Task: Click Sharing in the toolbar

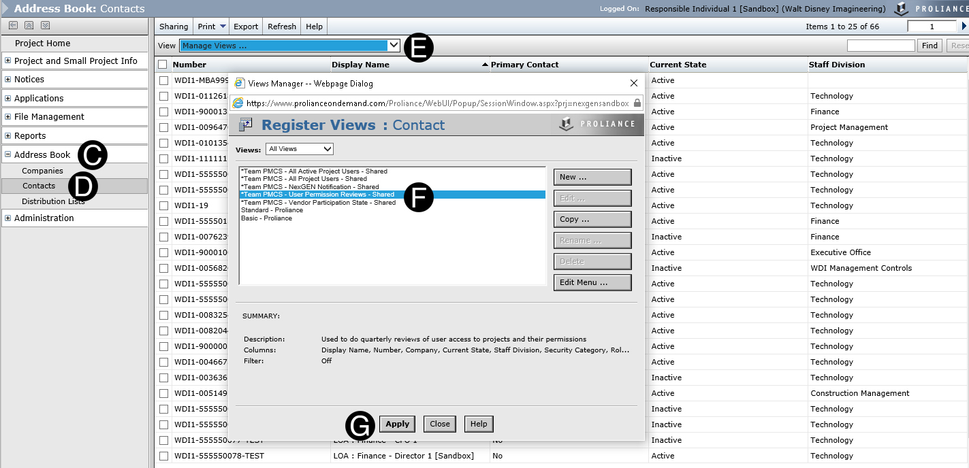Action: (x=173, y=27)
